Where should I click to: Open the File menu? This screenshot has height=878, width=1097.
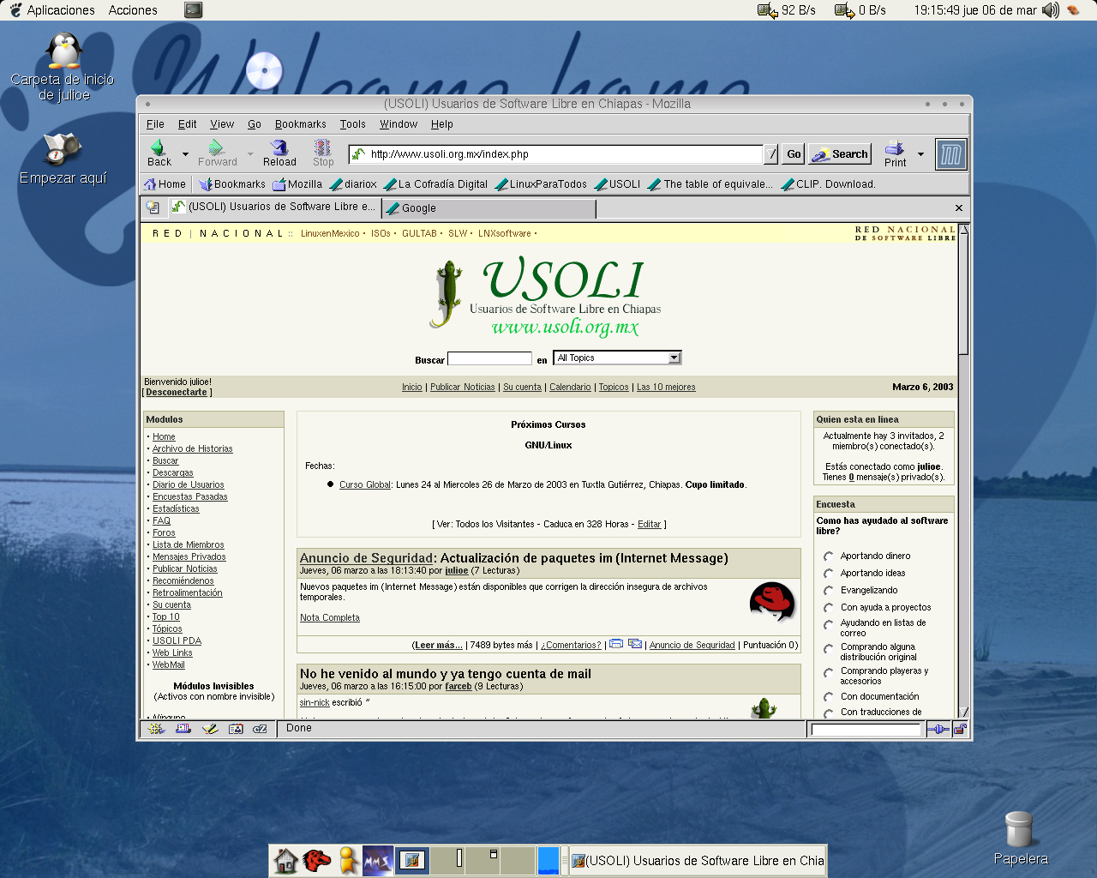(155, 124)
